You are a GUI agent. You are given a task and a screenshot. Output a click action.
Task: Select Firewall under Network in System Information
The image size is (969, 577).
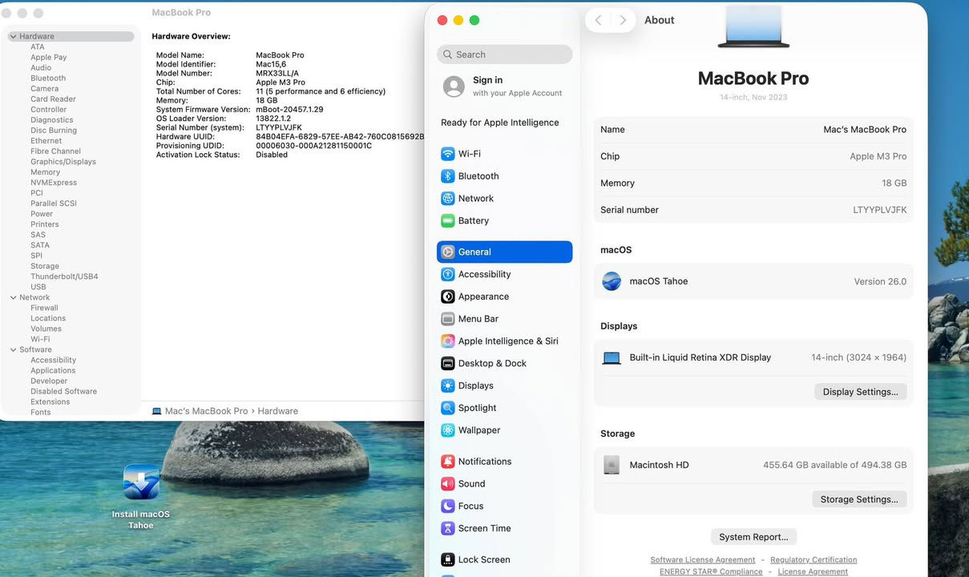pyautogui.click(x=44, y=308)
